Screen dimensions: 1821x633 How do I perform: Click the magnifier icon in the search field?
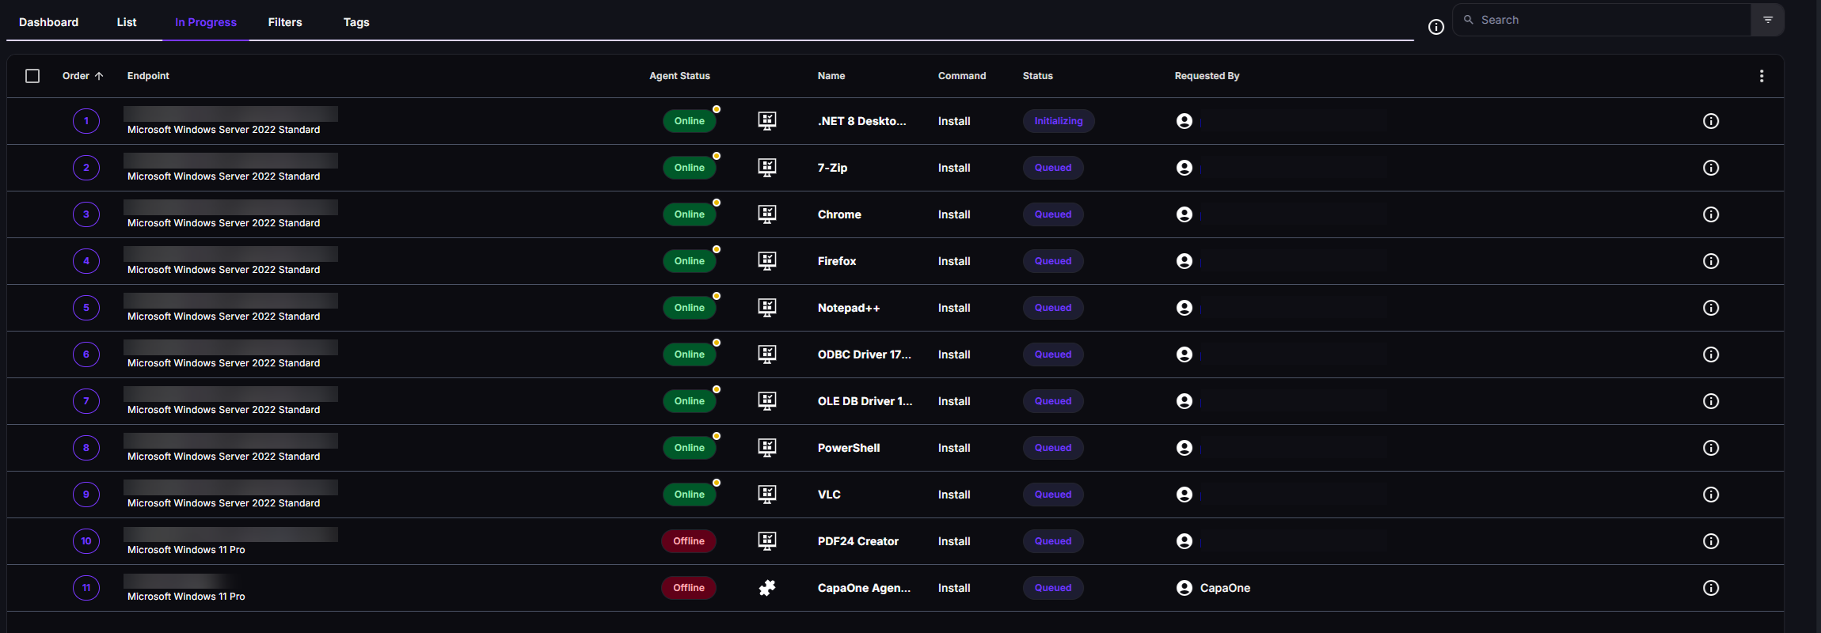(x=1469, y=20)
